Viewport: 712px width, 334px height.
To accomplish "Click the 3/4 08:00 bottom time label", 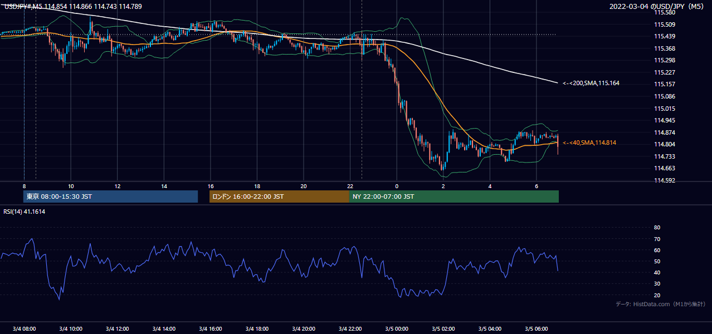I will point(24,328).
